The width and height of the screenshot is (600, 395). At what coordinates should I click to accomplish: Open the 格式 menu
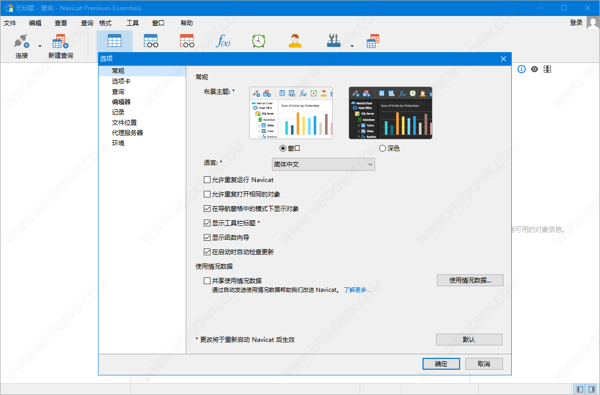(105, 23)
